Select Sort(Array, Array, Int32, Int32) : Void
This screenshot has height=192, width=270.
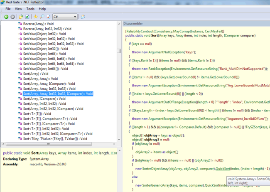click(49, 89)
